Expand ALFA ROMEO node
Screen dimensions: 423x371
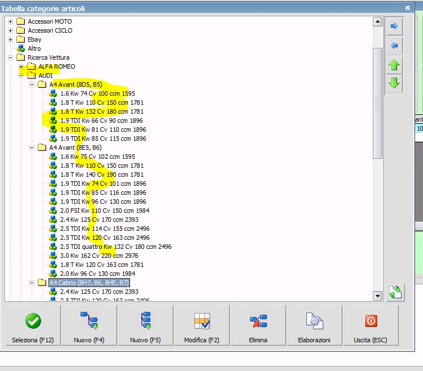(21, 66)
